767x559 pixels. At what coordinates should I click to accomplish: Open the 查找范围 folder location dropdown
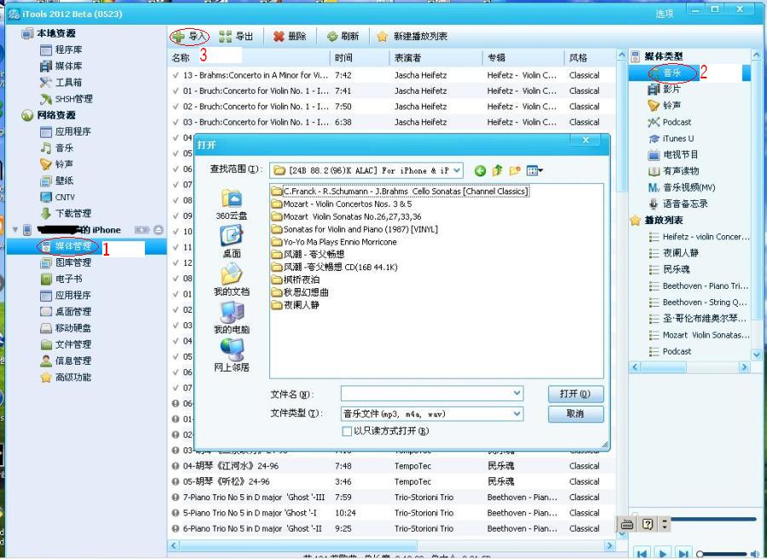457,170
